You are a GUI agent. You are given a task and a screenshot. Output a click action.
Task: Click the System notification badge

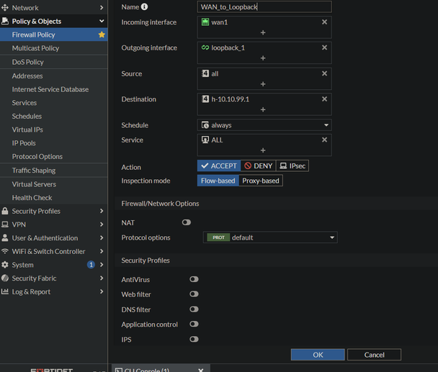point(91,265)
